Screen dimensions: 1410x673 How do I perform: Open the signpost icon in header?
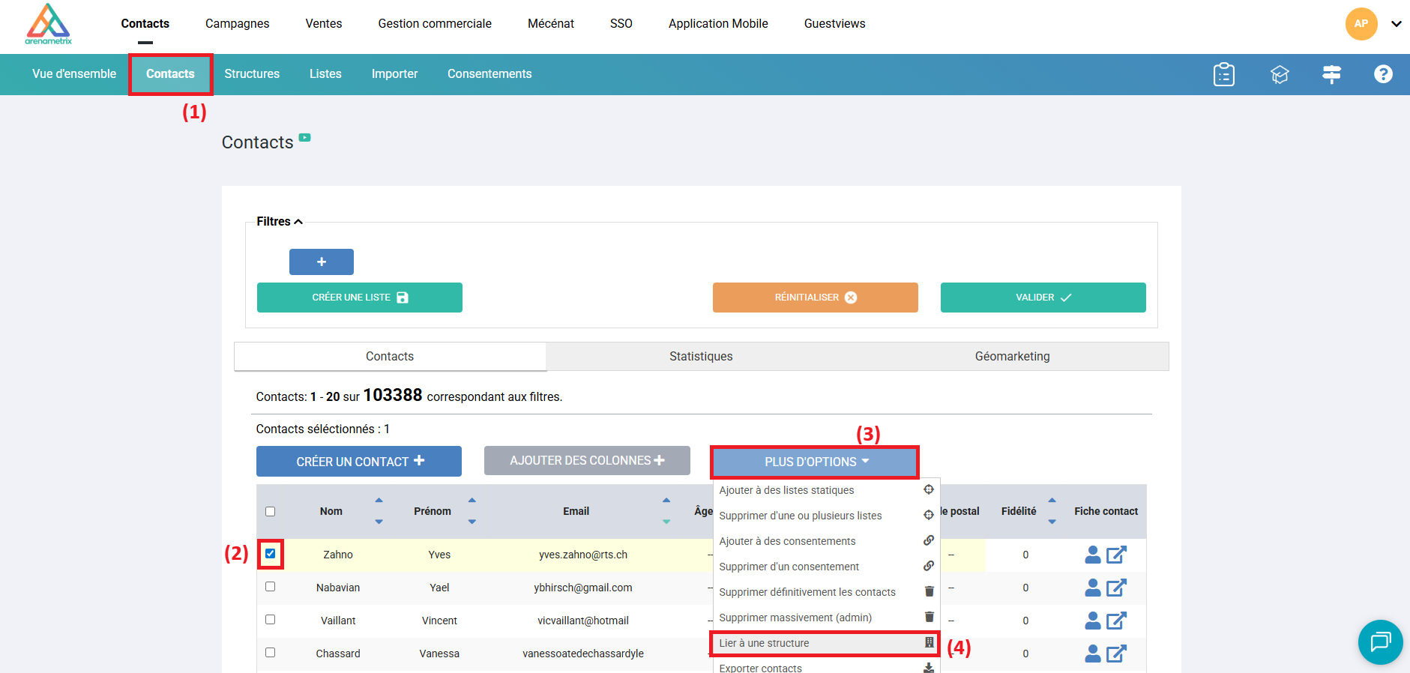1331,74
